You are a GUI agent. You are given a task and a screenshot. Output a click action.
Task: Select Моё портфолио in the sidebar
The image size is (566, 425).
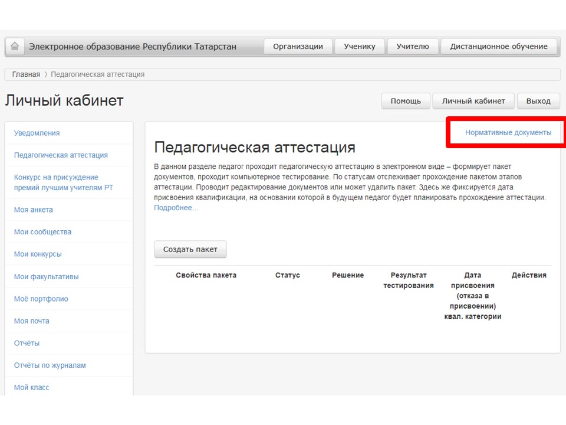coord(41,299)
